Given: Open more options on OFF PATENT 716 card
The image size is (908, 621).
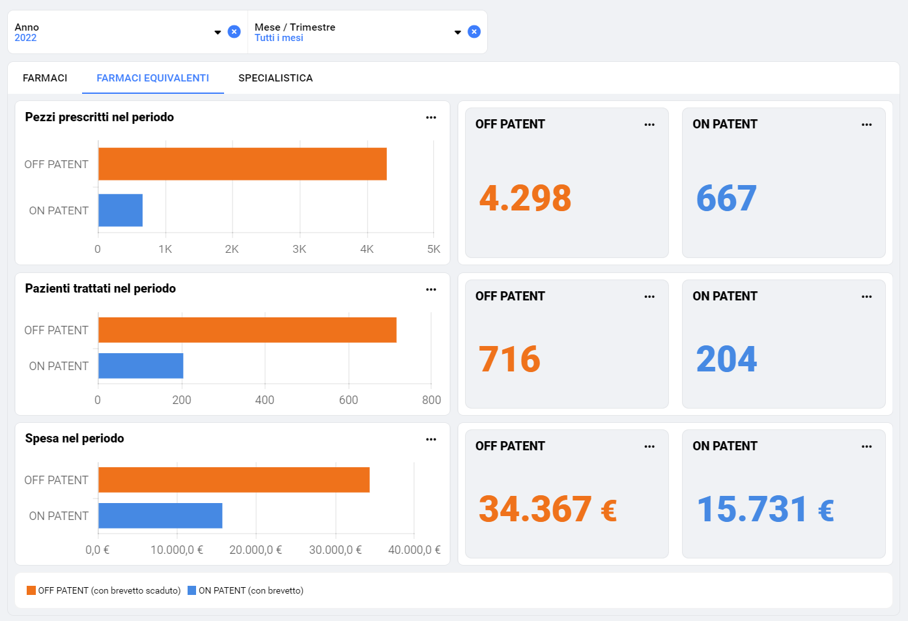Looking at the screenshot, I should tap(649, 297).
